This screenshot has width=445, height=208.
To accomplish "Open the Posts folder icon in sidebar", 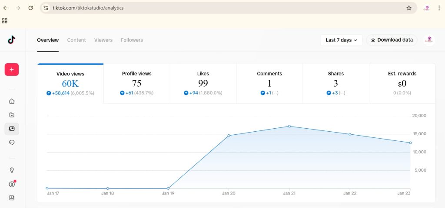I will click(x=12, y=115).
